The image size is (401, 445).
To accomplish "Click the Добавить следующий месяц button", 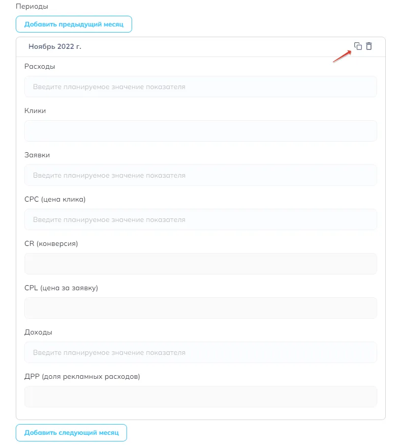I will coord(71,432).
